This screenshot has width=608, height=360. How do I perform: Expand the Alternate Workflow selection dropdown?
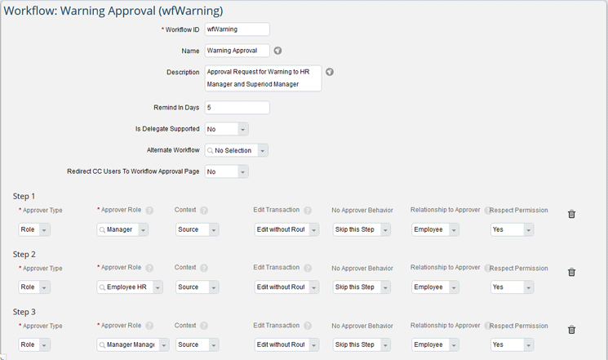point(262,151)
